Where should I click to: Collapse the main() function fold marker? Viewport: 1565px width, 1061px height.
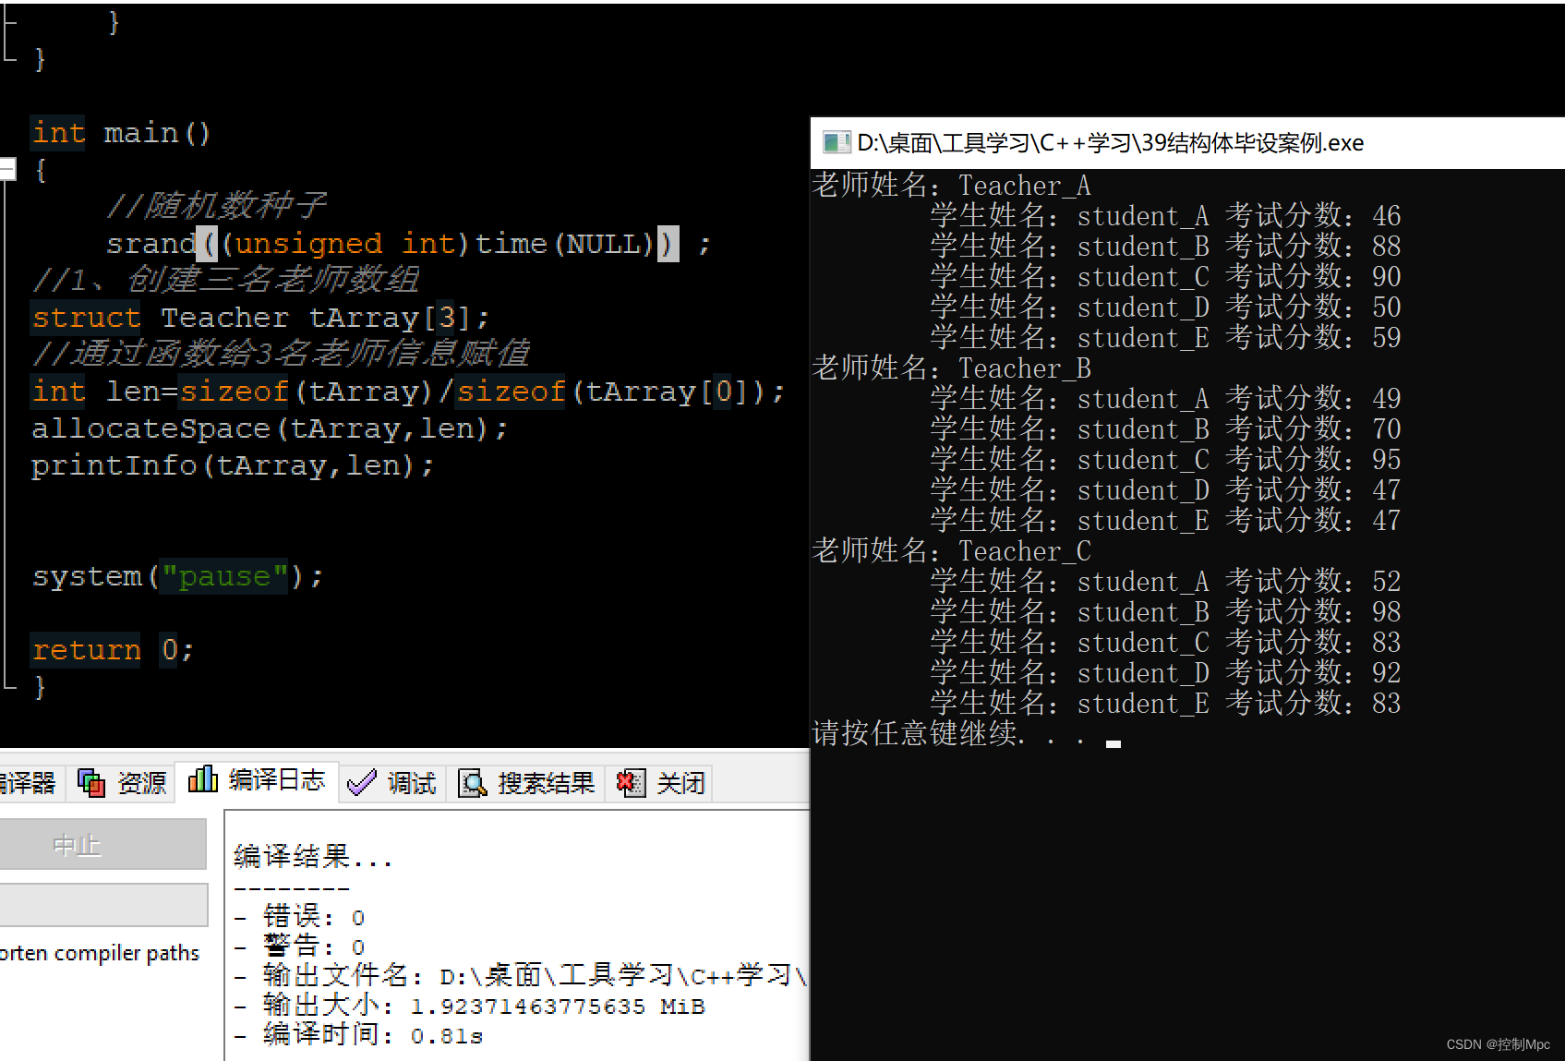tap(7, 168)
